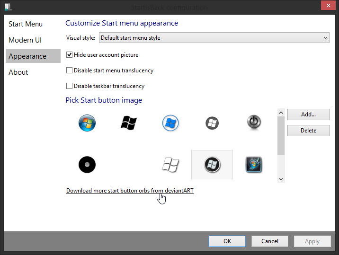Click the Apply button

[x=312, y=241]
